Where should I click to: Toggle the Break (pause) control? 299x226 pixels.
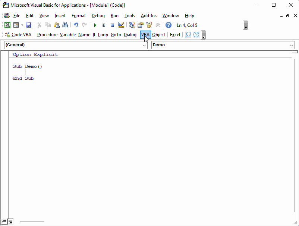tap(104, 25)
